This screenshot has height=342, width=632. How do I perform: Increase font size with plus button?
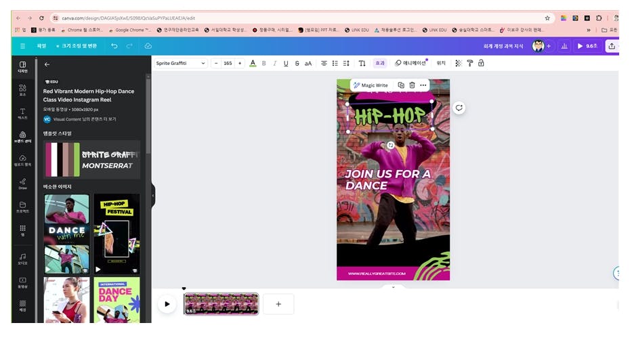(240, 63)
